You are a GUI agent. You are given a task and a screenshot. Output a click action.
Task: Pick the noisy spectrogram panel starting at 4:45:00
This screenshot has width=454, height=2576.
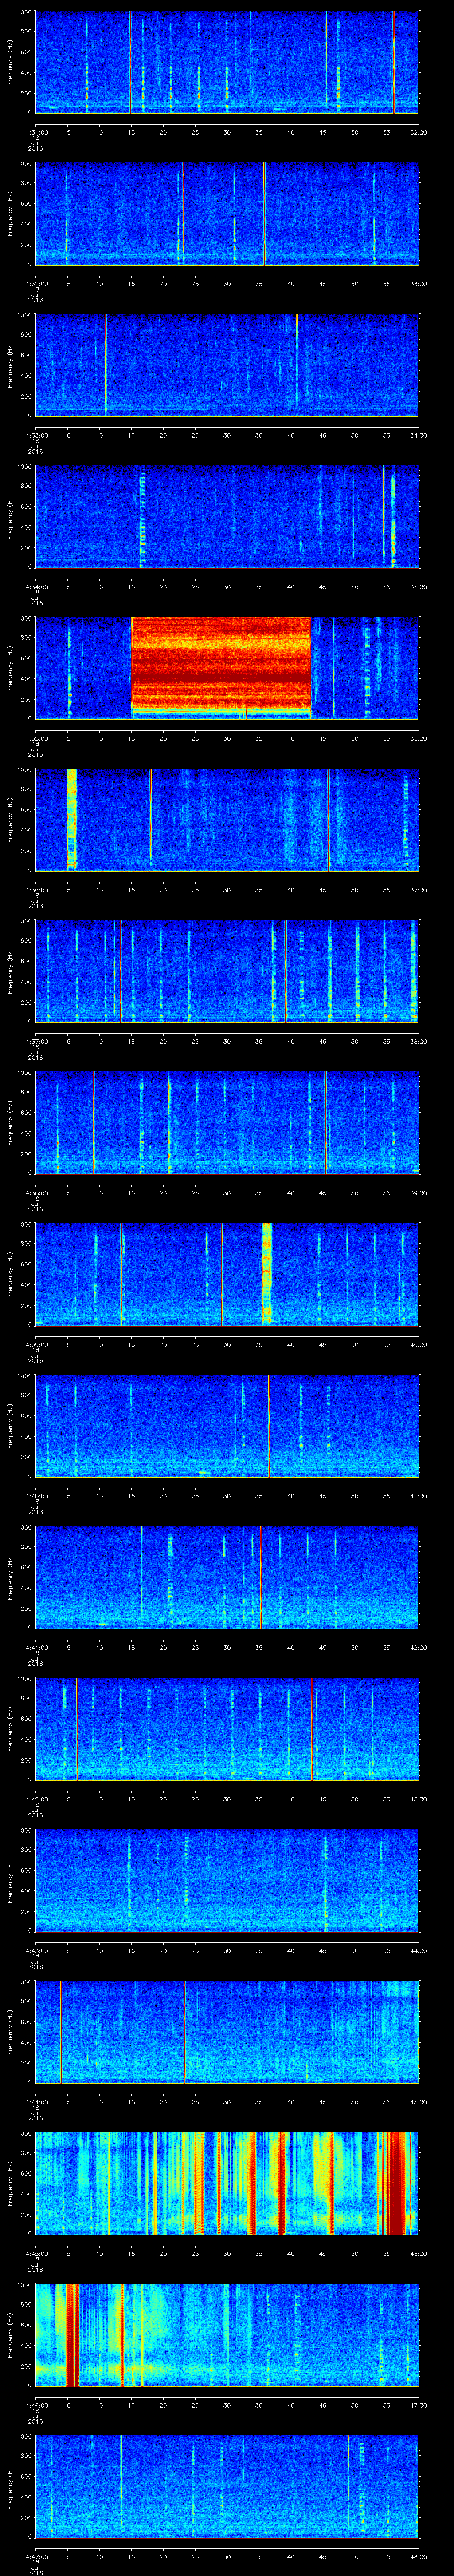click(x=227, y=2183)
